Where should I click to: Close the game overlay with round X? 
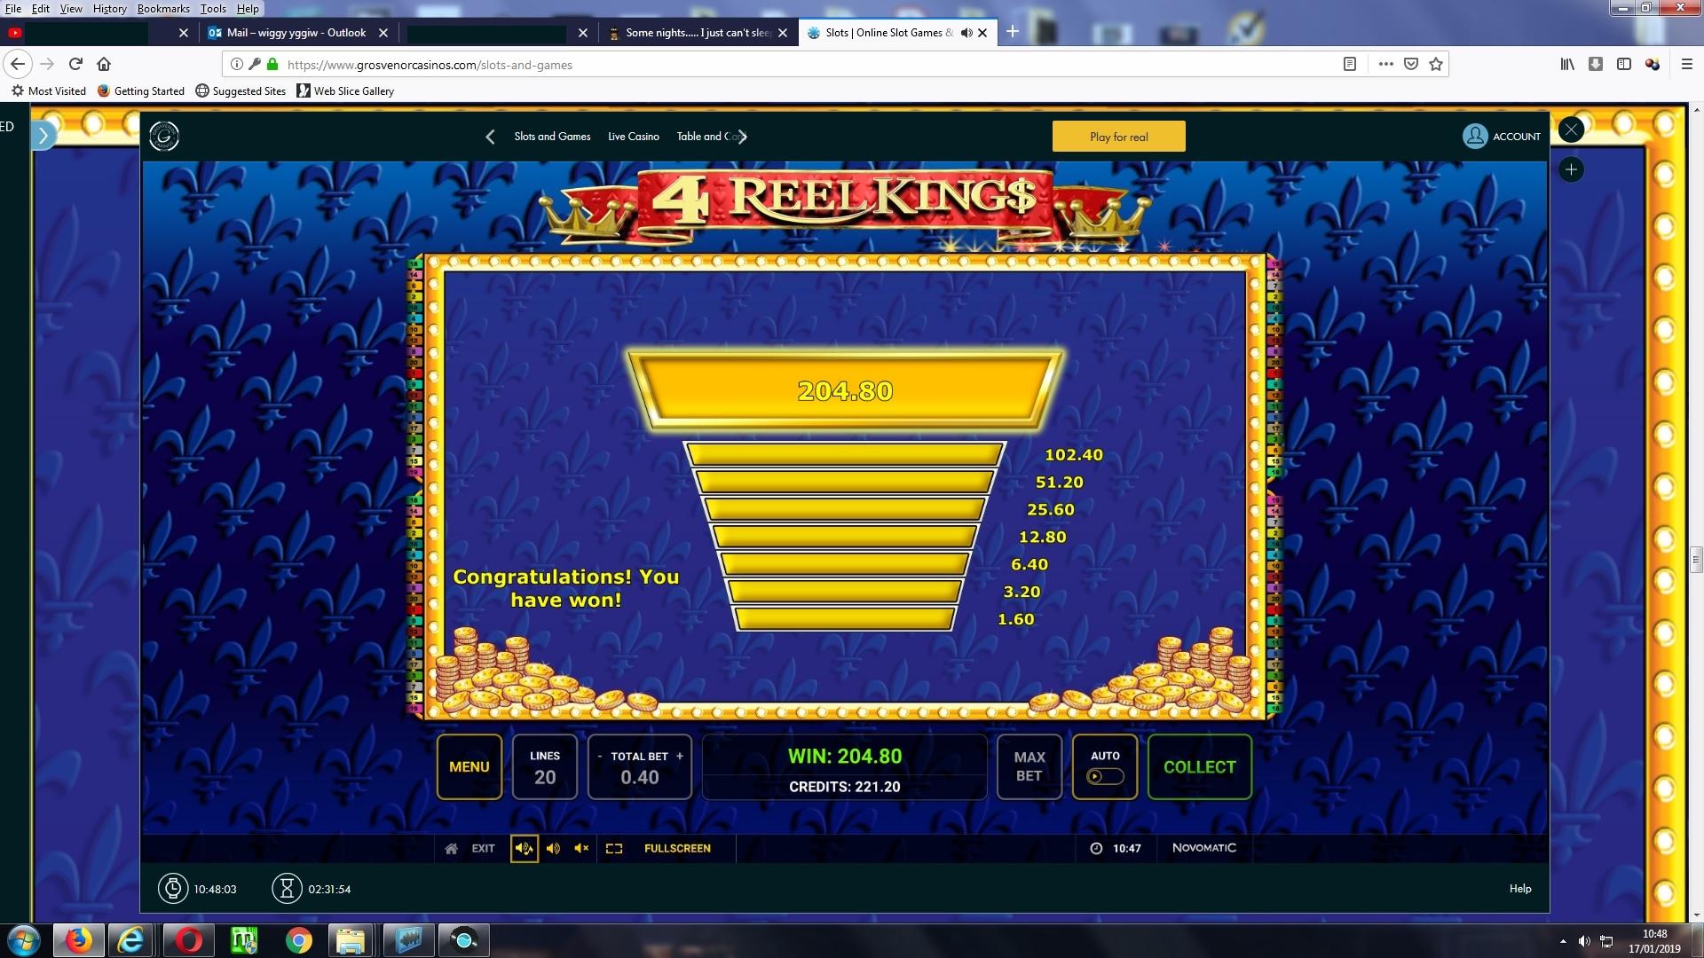click(x=1571, y=130)
